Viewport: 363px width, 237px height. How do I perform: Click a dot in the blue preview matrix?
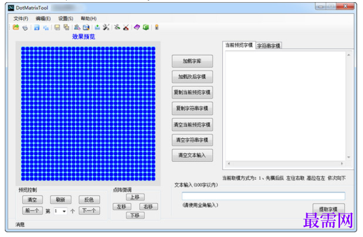pyautogui.click(x=88, y=113)
